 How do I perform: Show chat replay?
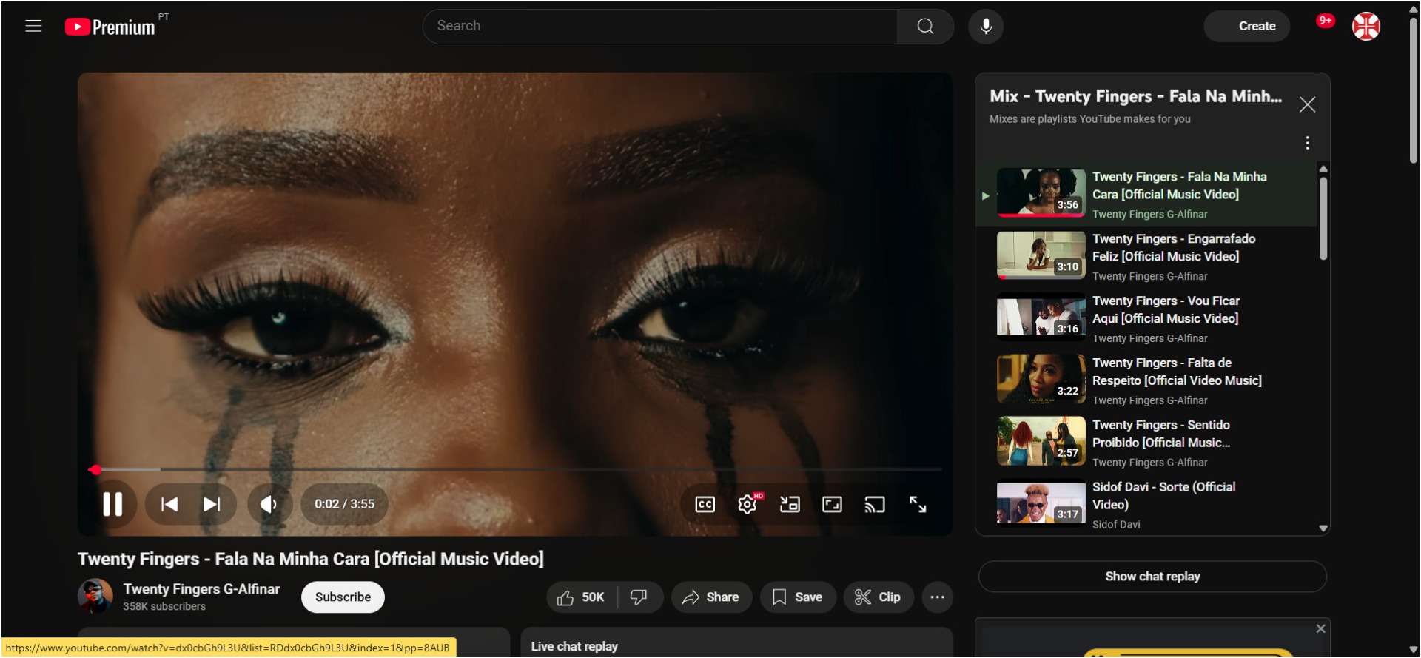tap(1152, 577)
